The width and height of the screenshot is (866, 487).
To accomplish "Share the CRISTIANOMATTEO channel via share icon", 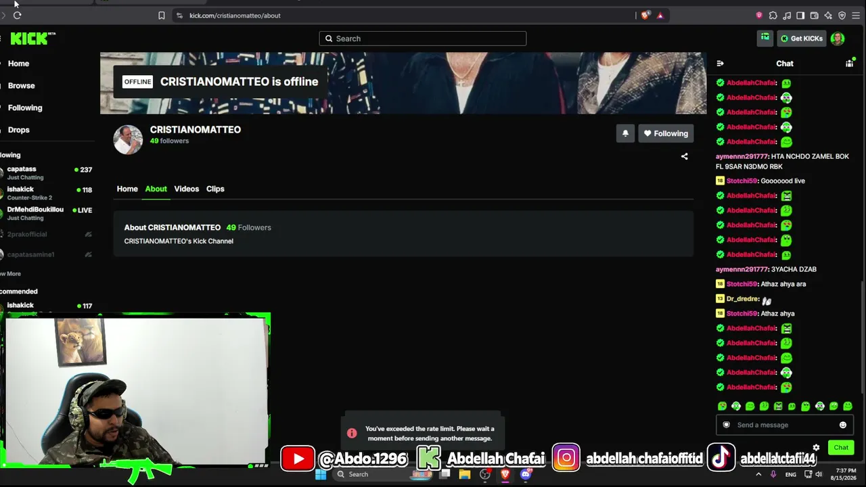I will [x=685, y=156].
